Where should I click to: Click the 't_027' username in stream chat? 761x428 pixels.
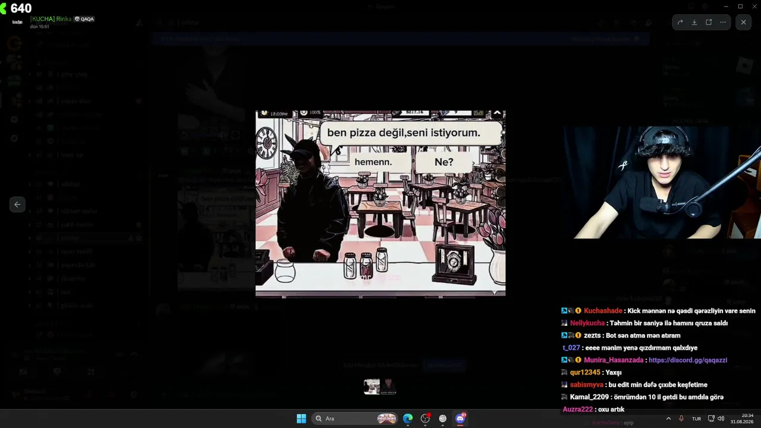(x=571, y=348)
